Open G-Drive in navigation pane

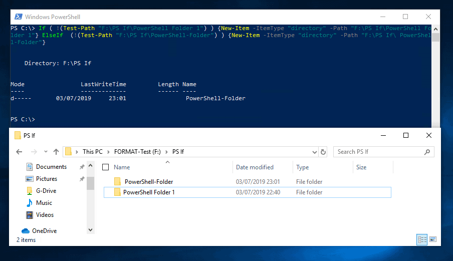click(x=46, y=191)
